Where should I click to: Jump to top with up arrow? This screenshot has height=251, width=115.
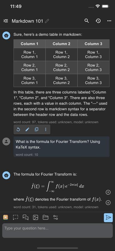tap(108, 192)
